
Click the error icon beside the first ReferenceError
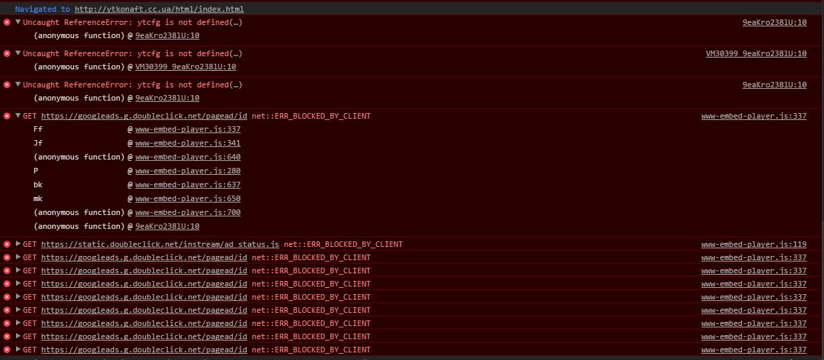[7, 23]
